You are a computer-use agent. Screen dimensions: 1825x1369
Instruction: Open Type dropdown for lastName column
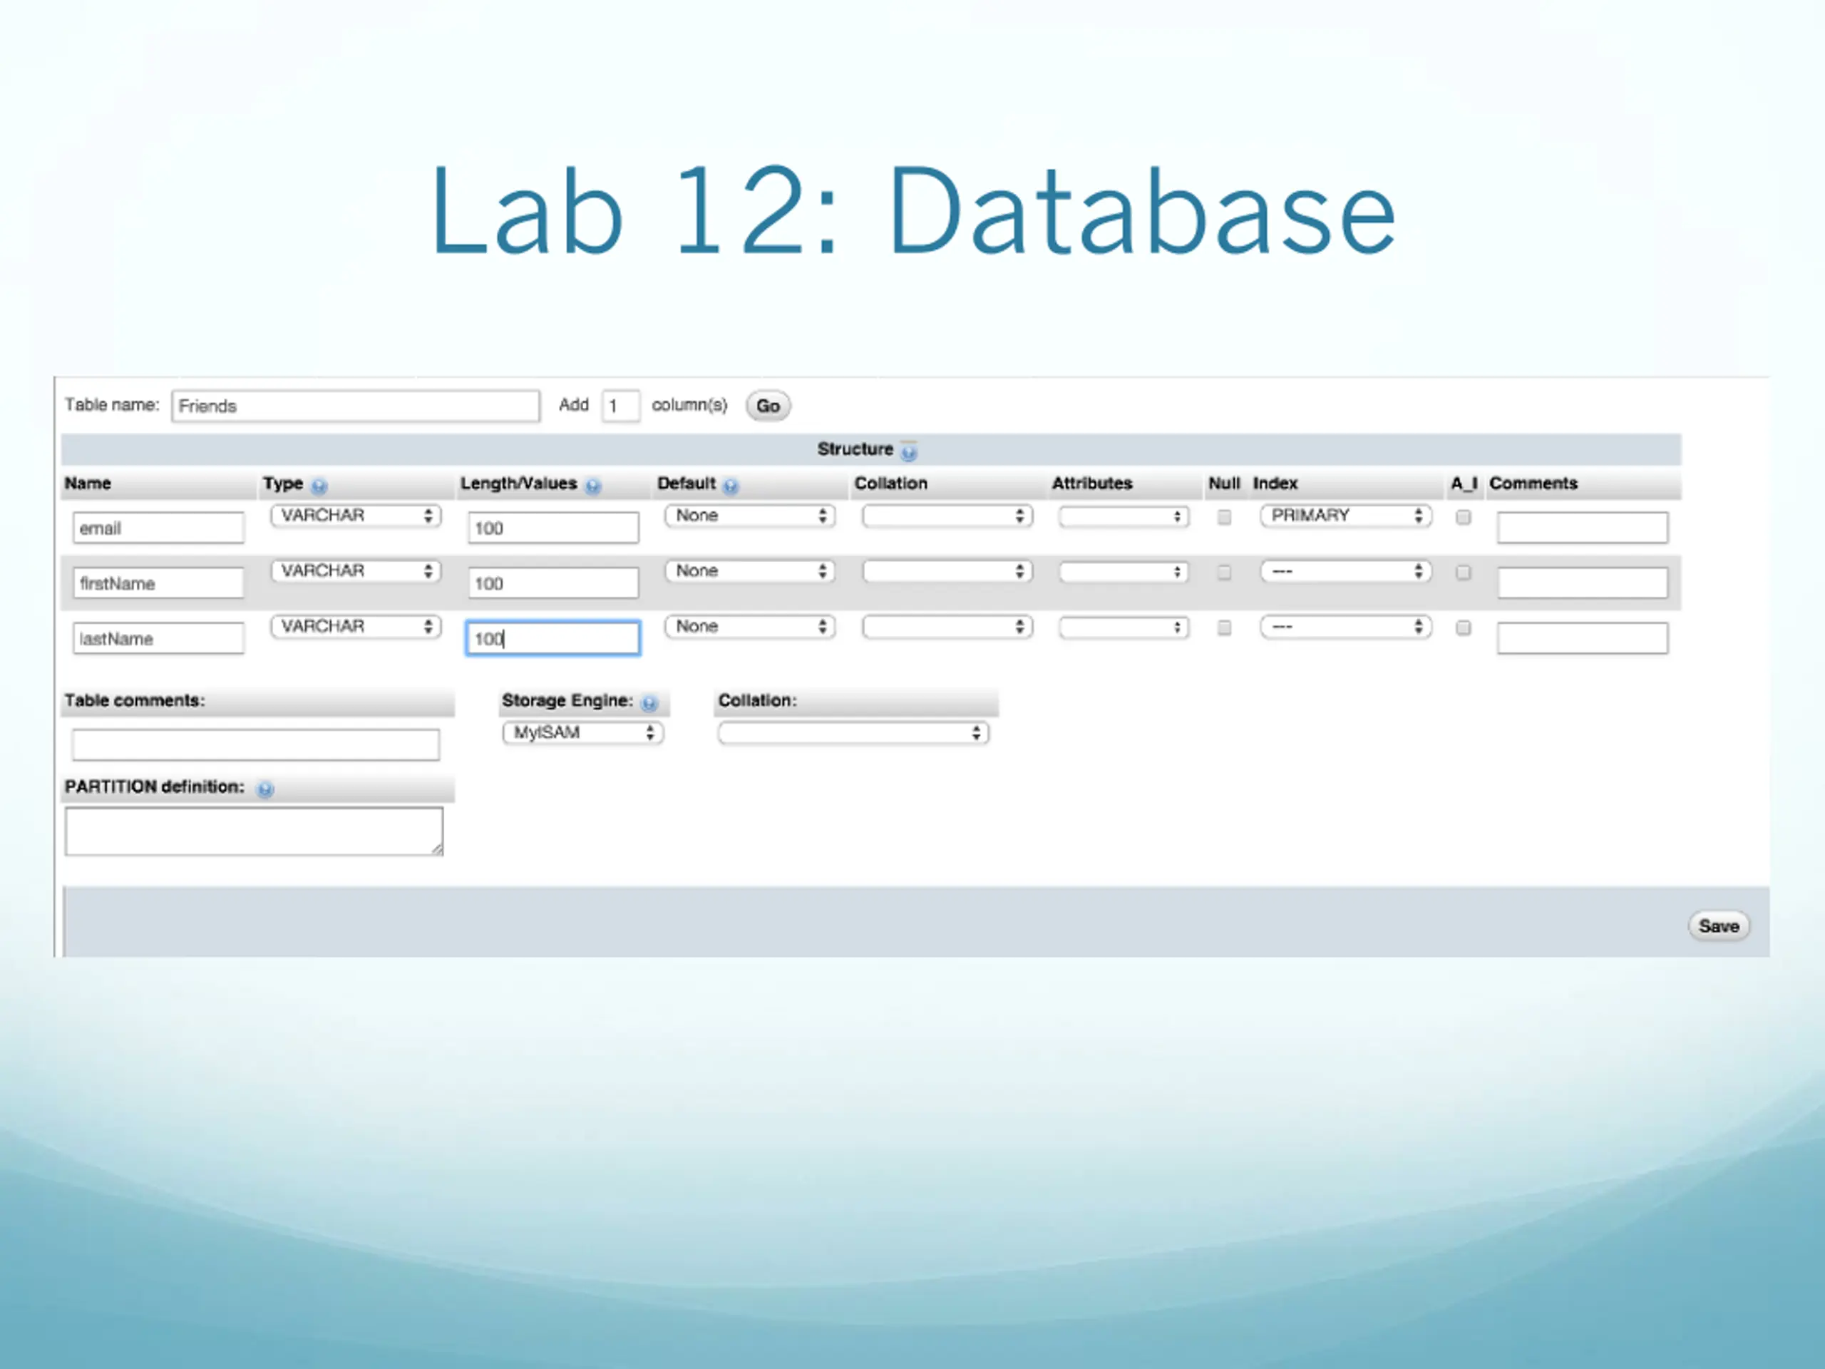click(x=356, y=626)
